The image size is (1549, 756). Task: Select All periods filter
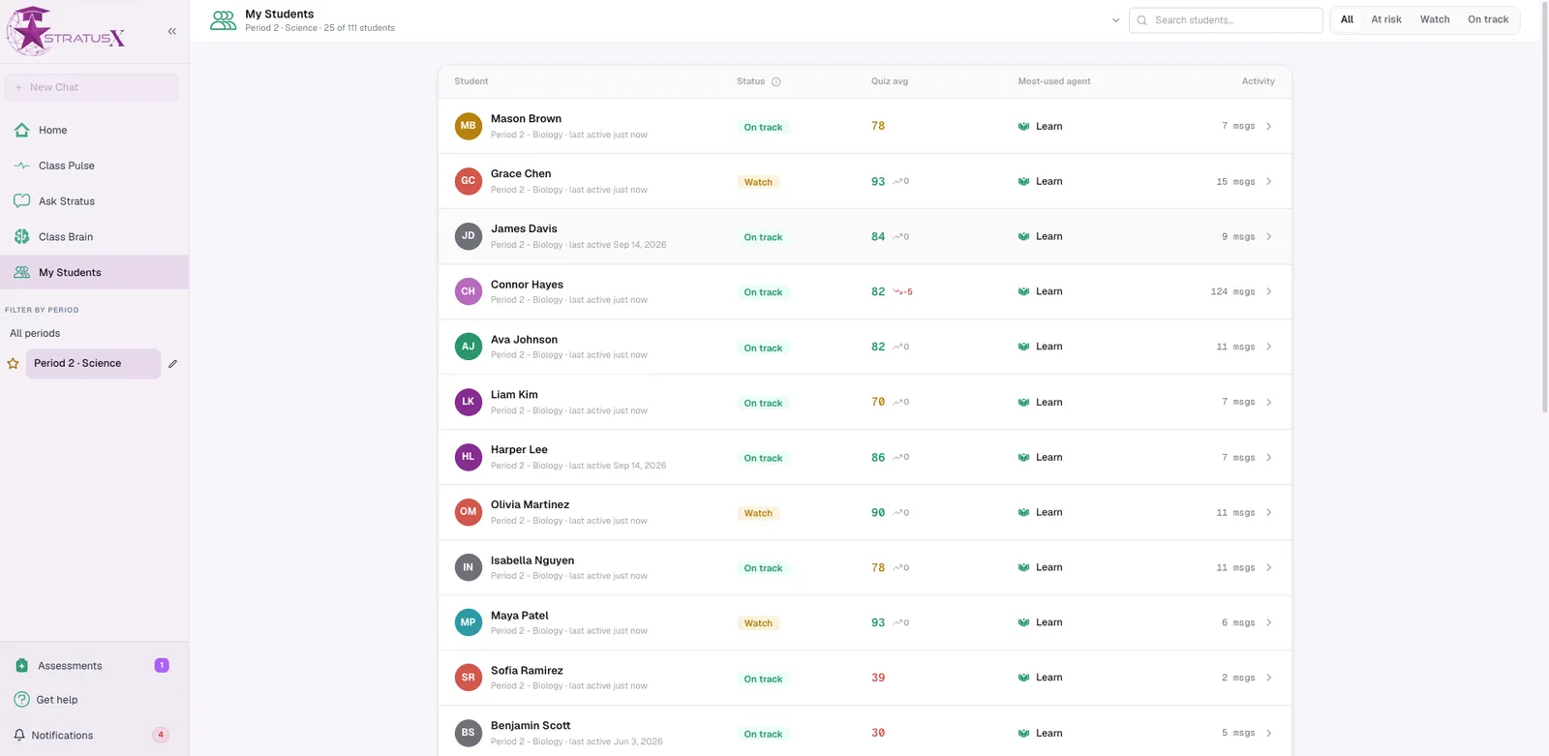click(x=35, y=334)
